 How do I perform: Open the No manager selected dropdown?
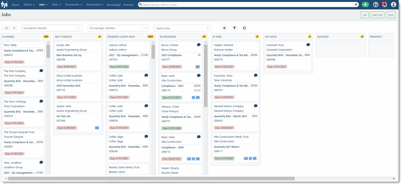click(x=118, y=28)
